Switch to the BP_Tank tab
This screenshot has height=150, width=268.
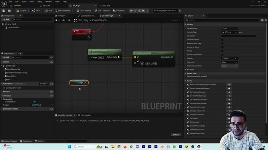point(46,5)
